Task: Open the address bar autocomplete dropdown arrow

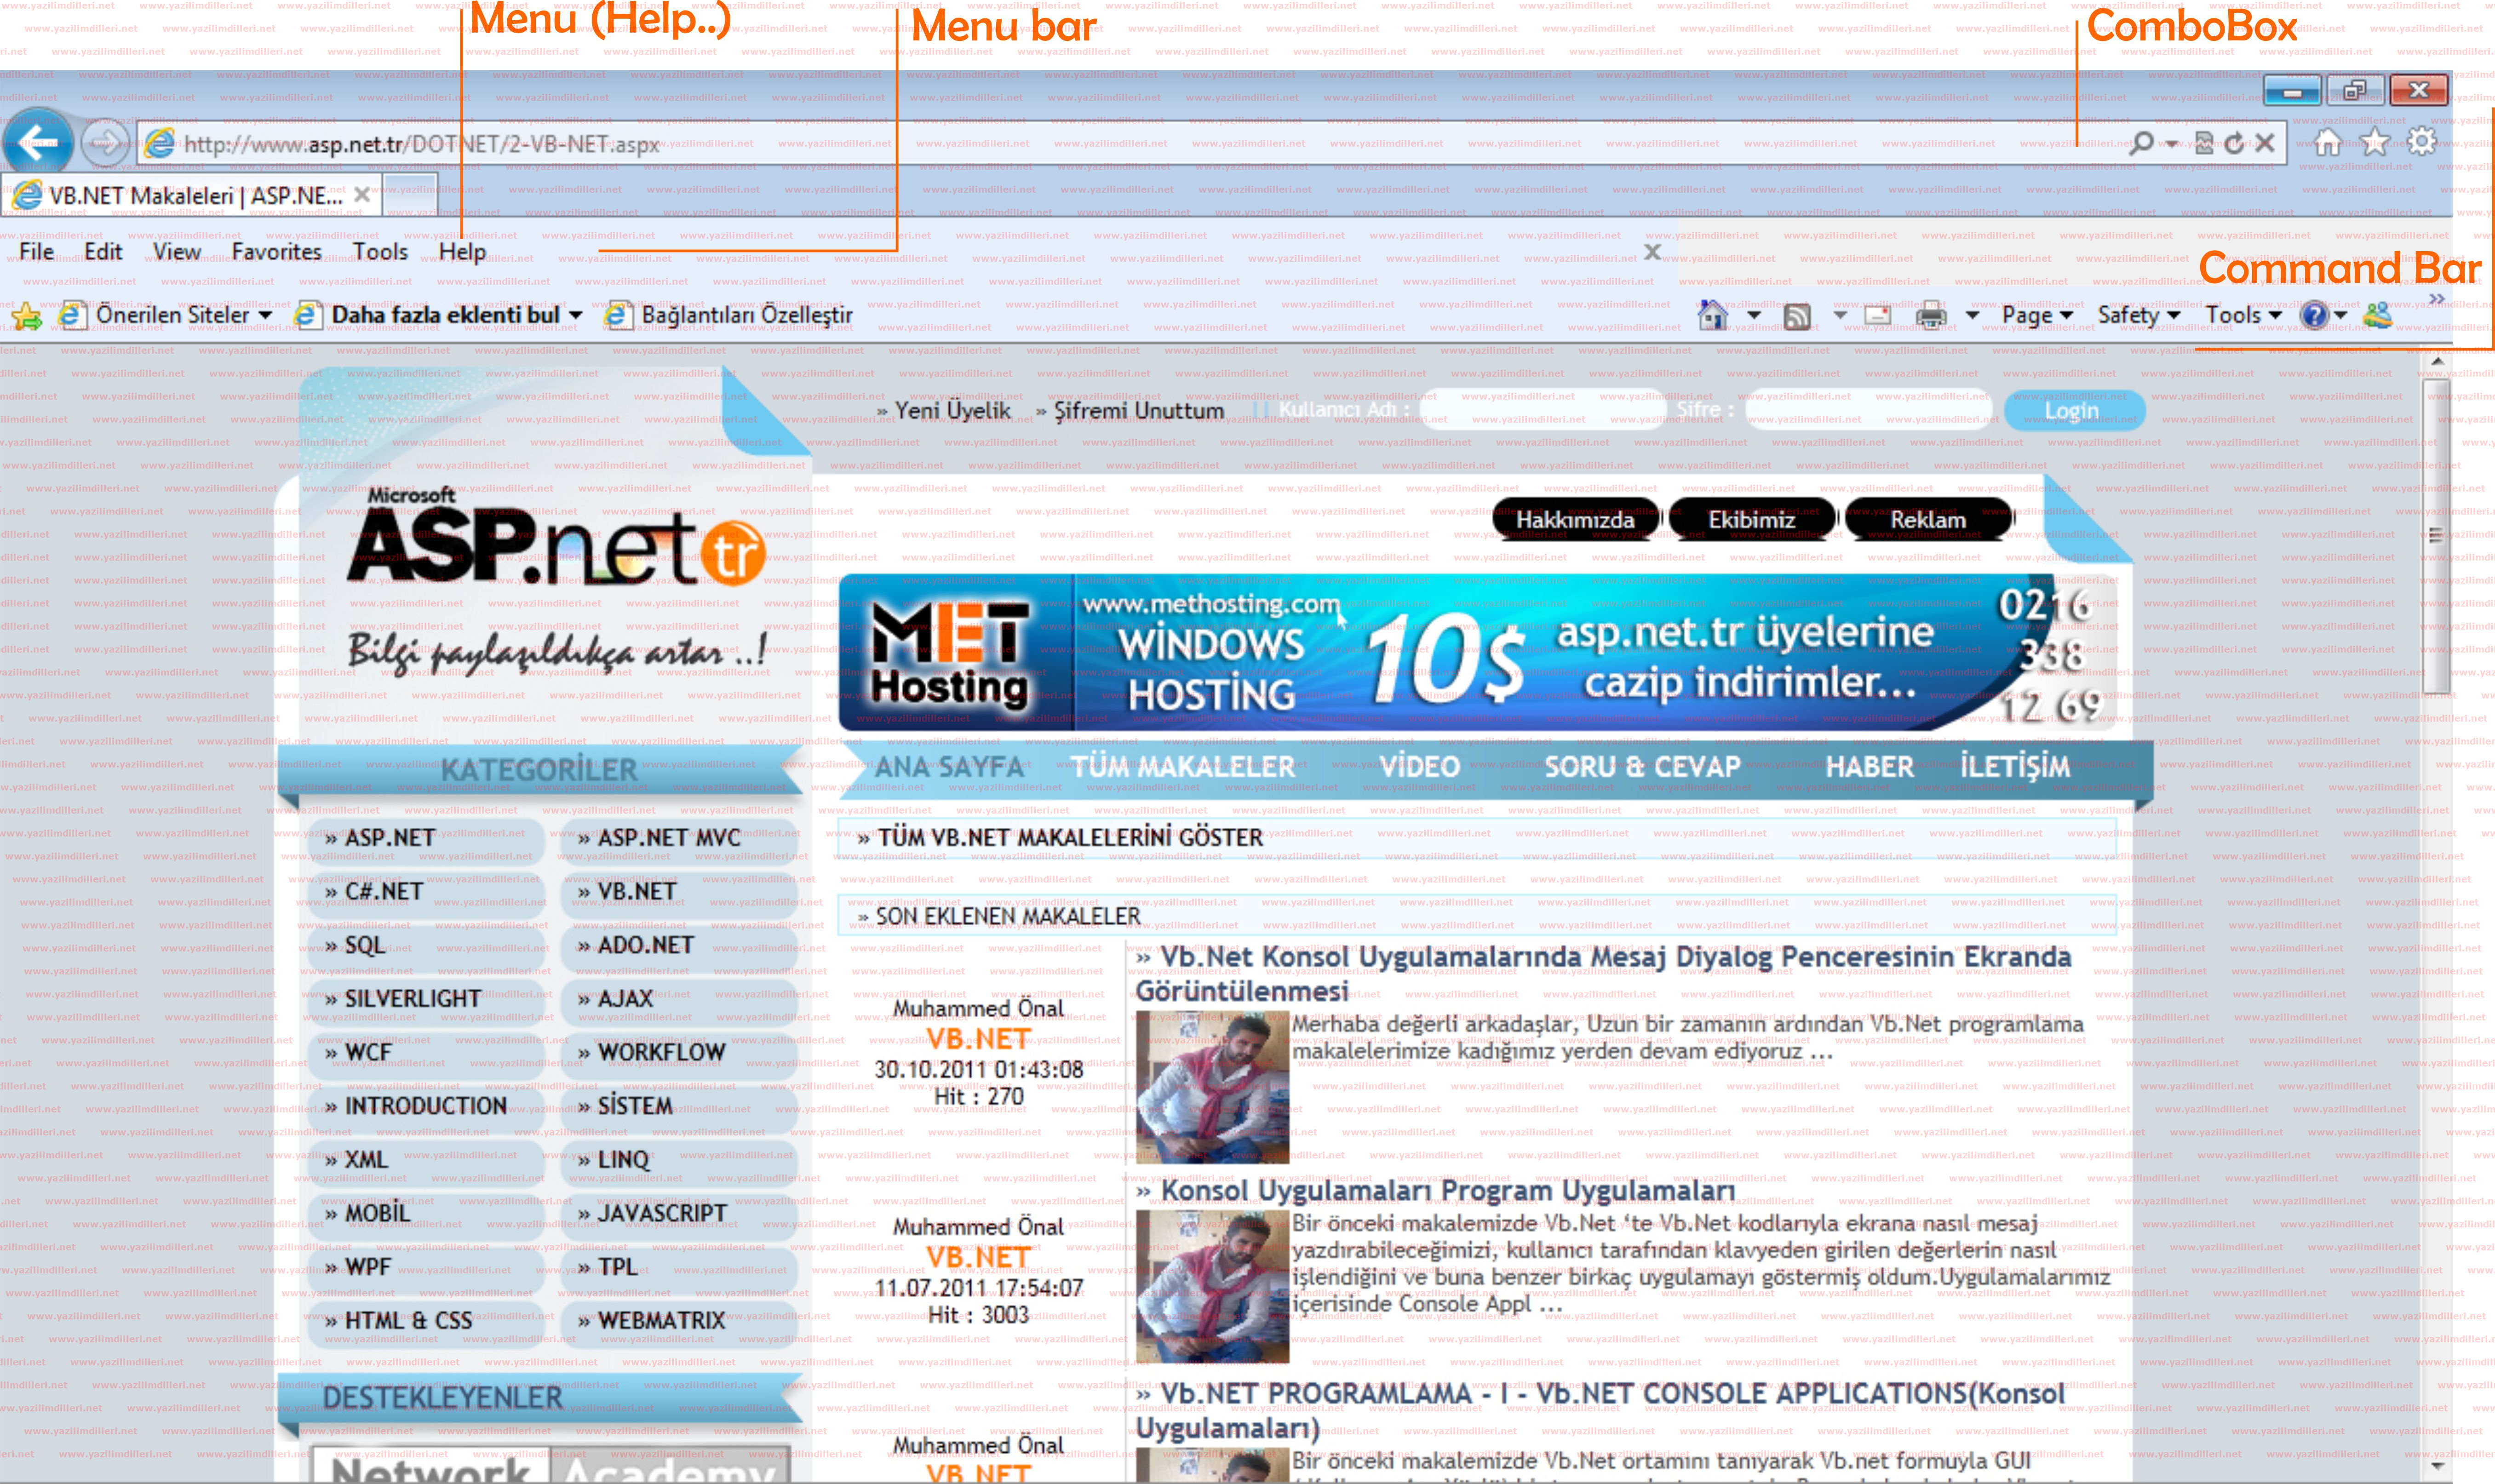Action: [x=2172, y=144]
